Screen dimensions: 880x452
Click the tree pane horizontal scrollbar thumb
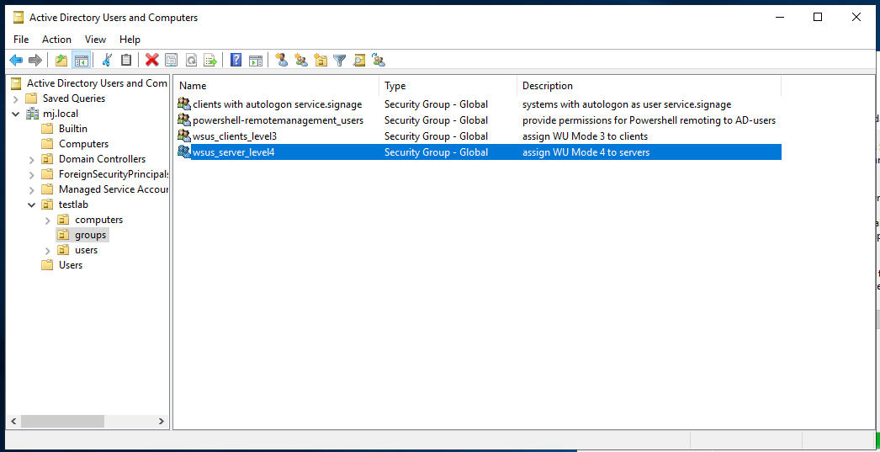click(62, 421)
